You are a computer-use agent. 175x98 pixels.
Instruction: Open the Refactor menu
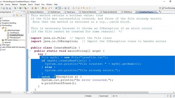point(15,4)
